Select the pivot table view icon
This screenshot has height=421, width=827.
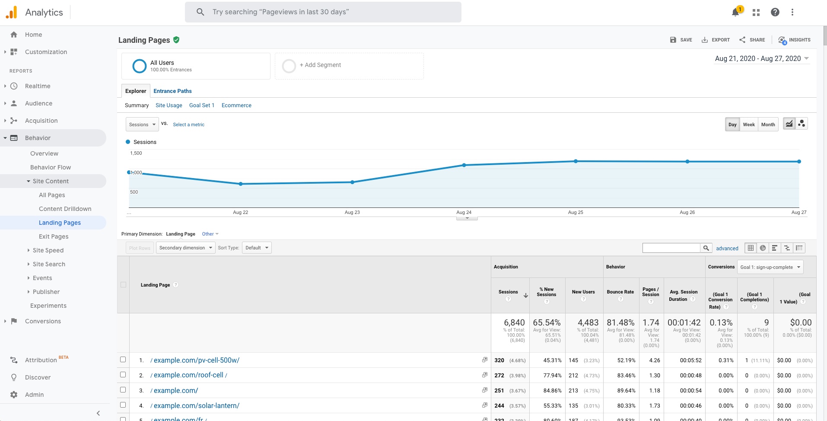(799, 248)
